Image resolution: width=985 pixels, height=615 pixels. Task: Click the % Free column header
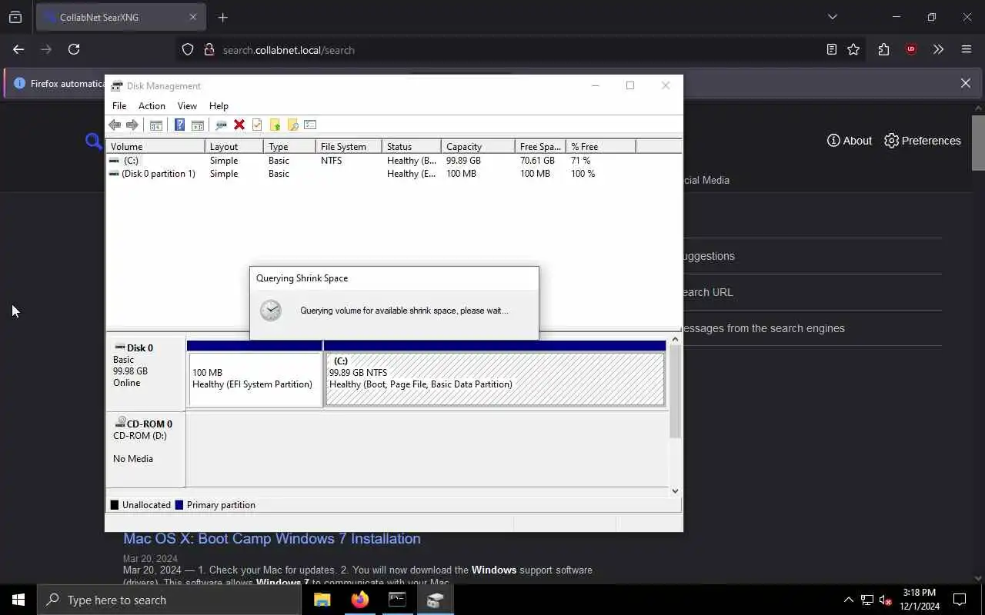pyautogui.click(x=601, y=146)
